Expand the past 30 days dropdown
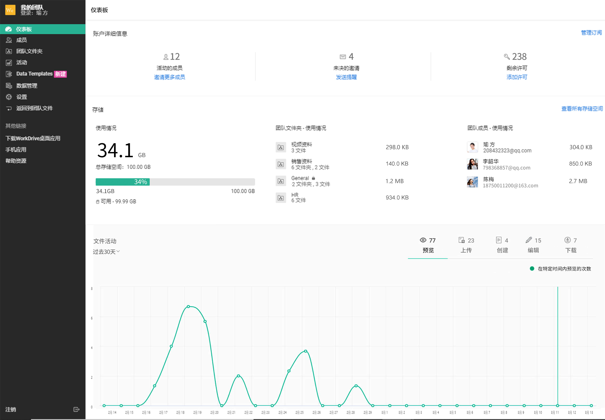 (106, 252)
